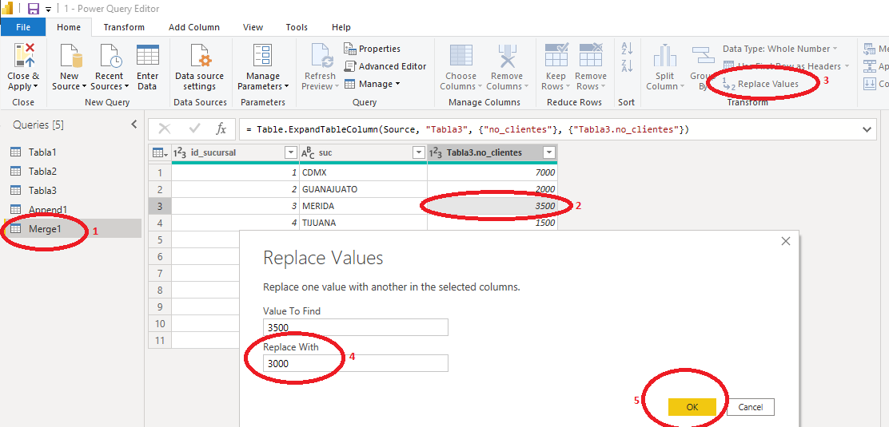Cancel the Replace Values dialog
Viewport: 889px width, 427px height.
point(750,407)
